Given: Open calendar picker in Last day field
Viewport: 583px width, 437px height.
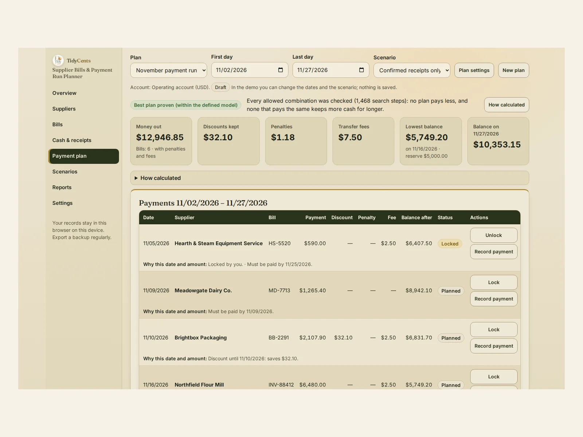Looking at the screenshot, I should [x=361, y=70].
